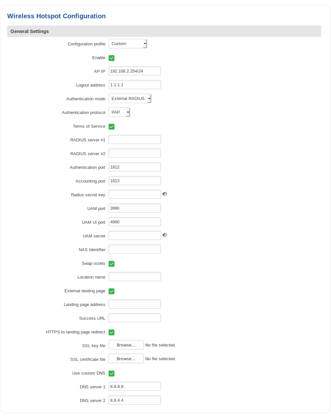Select the AP IP address field
331x418 pixels.
[x=134, y=71]
